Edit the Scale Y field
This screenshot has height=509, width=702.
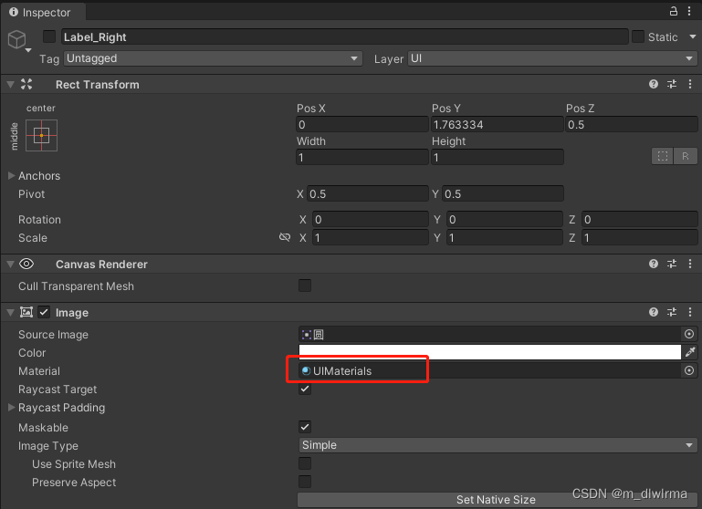[x=505, y=237]
